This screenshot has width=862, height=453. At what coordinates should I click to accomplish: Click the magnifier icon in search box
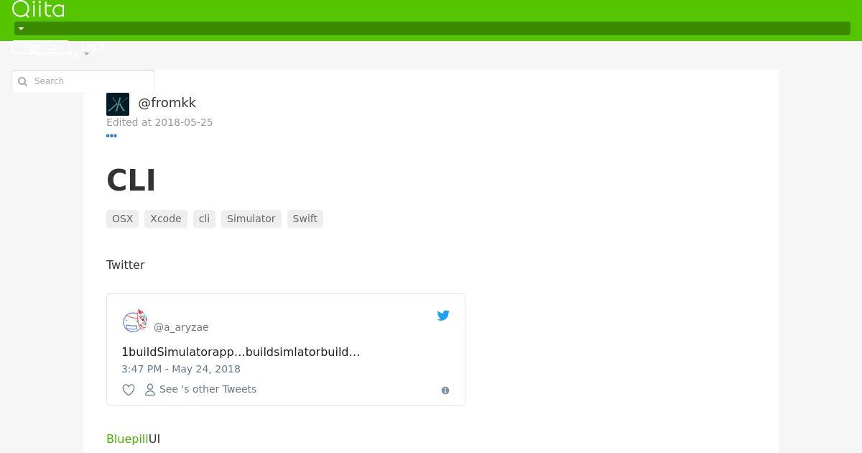pyautogui.click(x=22, y=81)
